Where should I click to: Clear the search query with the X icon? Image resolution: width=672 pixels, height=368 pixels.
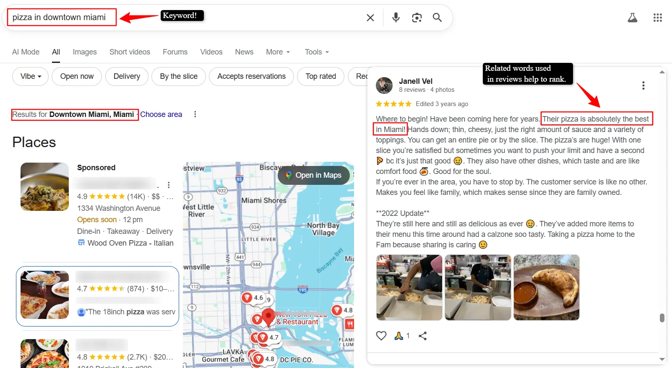(x=370, y=18)
